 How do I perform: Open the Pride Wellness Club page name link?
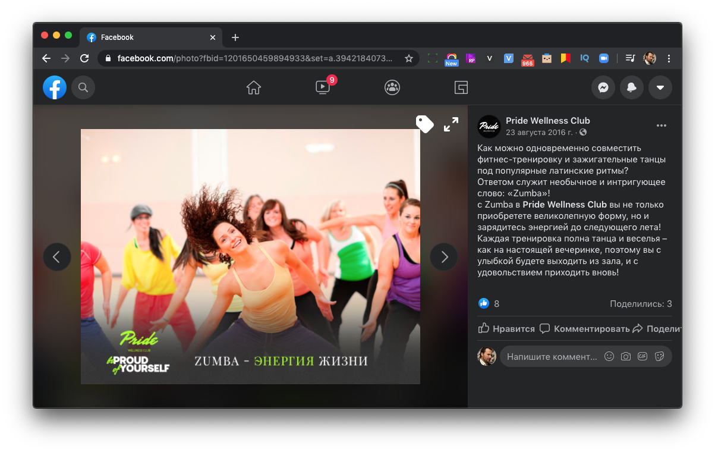coord(548,121)
